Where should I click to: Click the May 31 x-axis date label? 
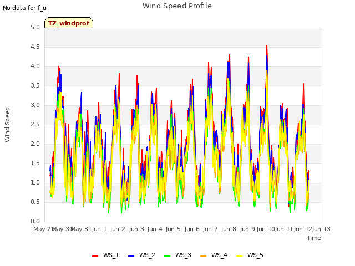point(81,229)
